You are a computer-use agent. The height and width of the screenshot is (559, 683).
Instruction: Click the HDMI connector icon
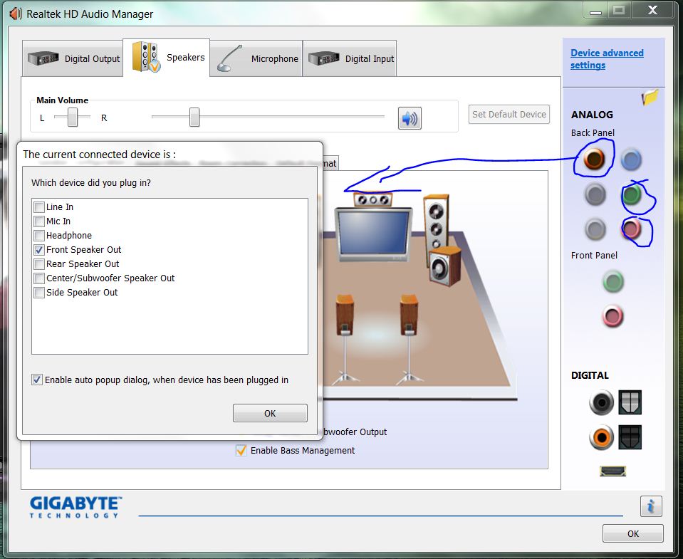(613, 471)
